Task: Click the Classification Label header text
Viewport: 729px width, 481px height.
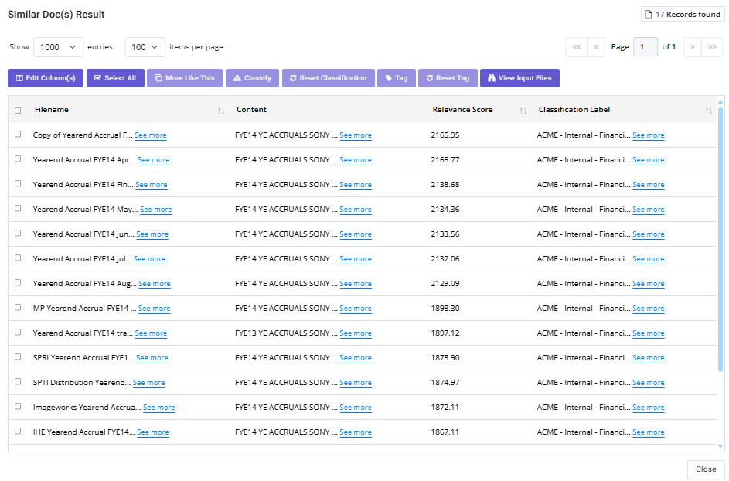Action: click(574, 110)
